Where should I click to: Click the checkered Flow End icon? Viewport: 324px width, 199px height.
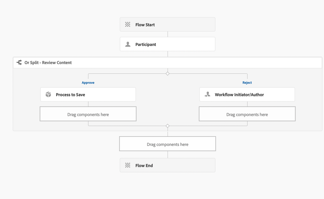point(128,165)
